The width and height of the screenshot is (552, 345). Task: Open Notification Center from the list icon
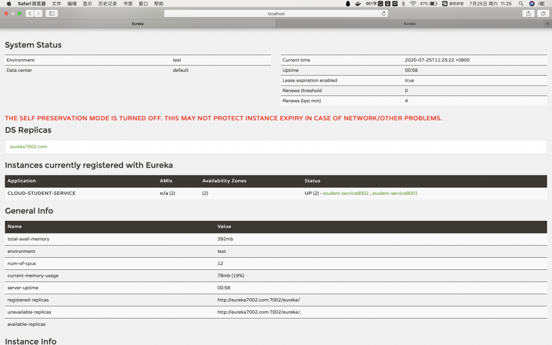point(542,3)
